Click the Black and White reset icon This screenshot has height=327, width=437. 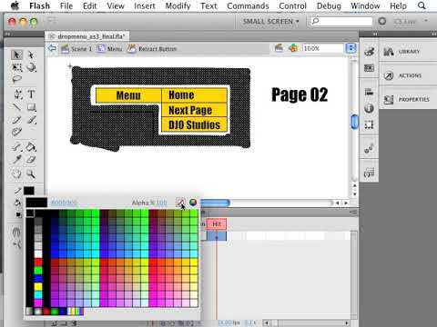pos(18,214)
